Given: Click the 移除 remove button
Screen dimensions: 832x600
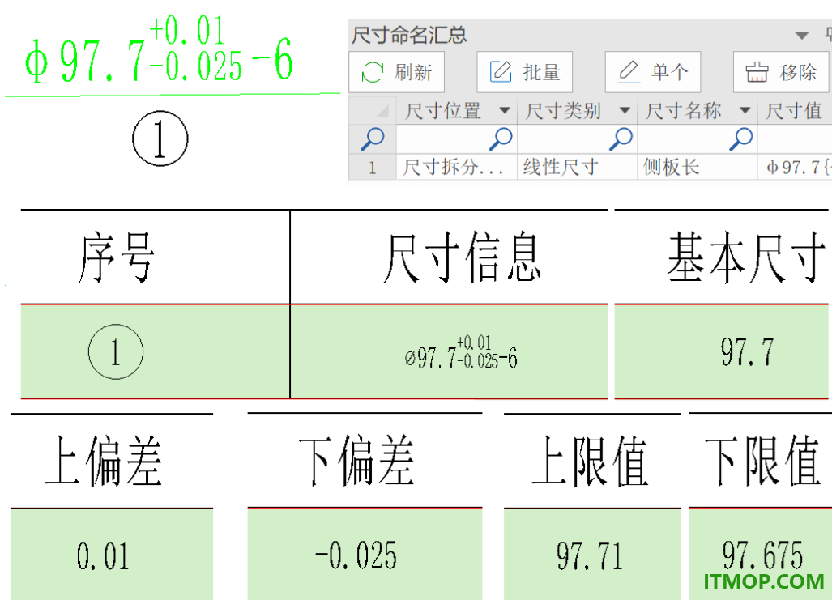Looking at the screenshot, I should 780,72.
